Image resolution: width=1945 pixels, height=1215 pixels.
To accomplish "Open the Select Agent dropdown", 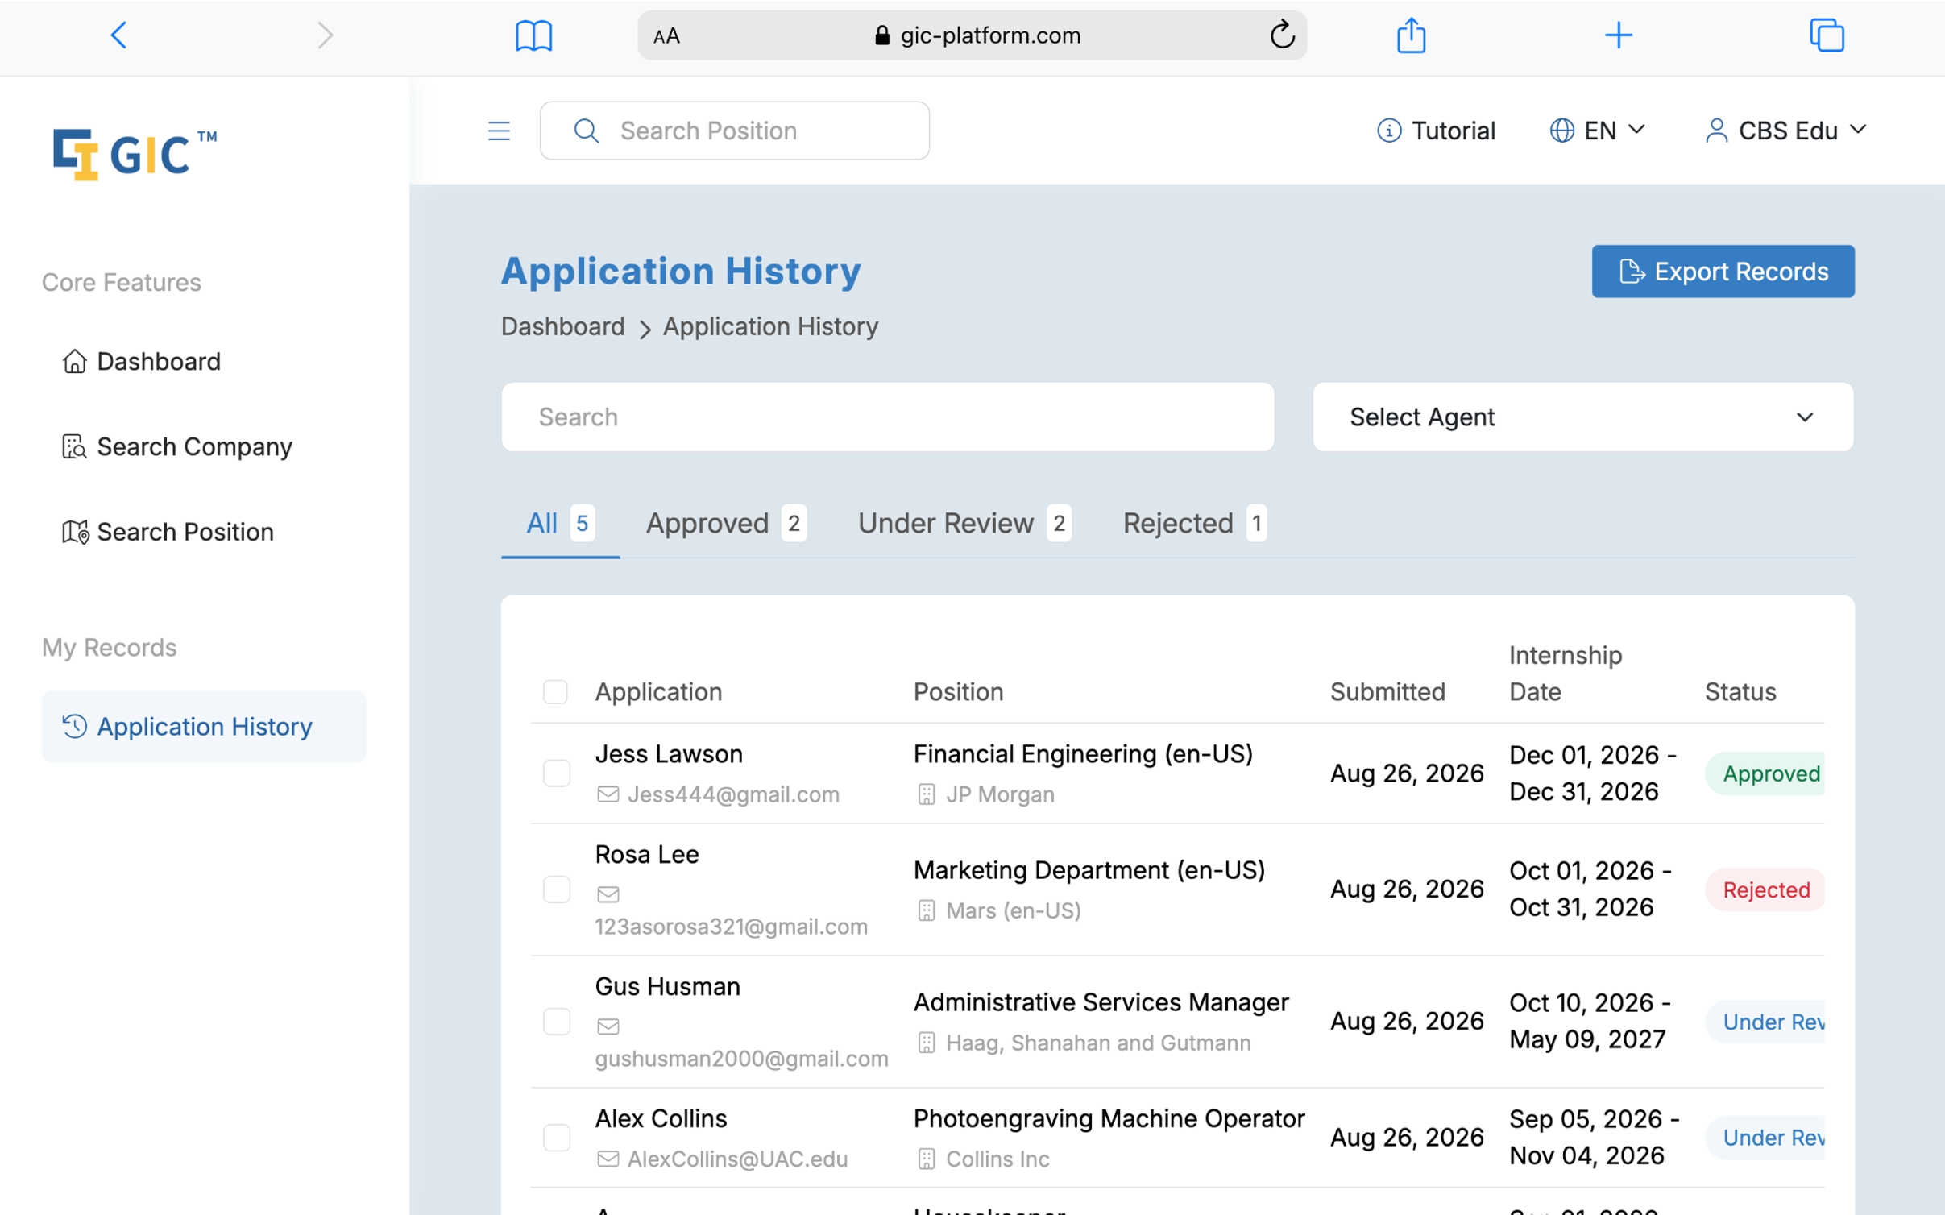I will click(1582, 417).
